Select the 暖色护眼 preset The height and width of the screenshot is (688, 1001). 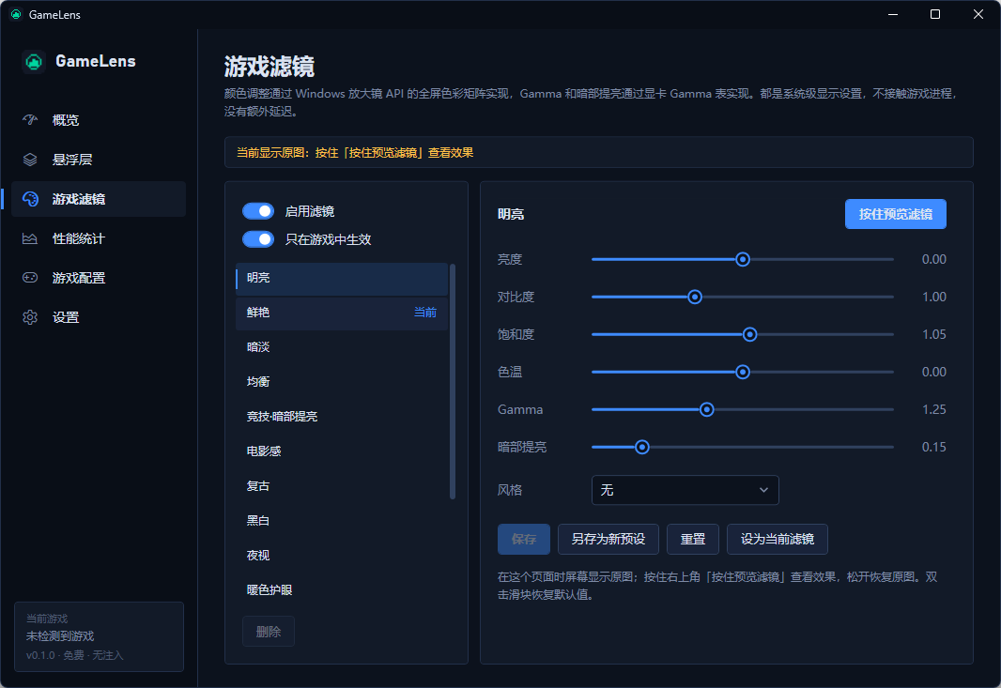click(x=342, y=590)
